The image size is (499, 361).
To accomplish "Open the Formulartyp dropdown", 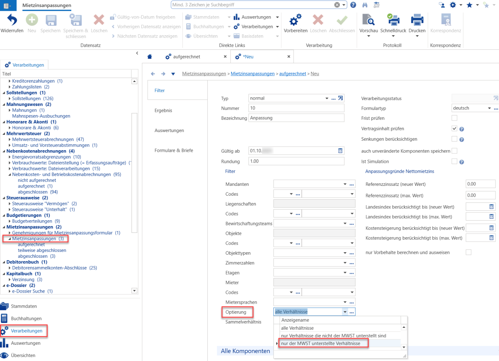I will [490, 108].
